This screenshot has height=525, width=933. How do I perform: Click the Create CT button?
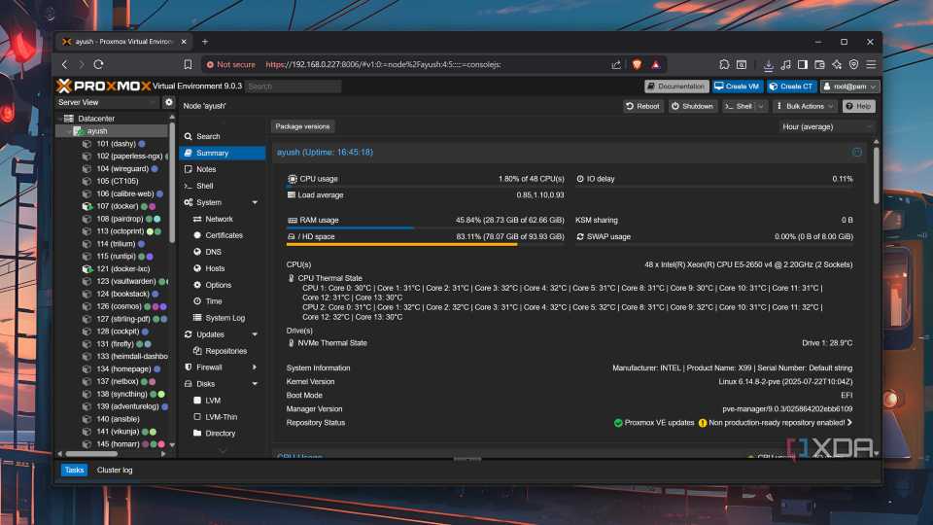pyautogui.click(x=791, y=87)
